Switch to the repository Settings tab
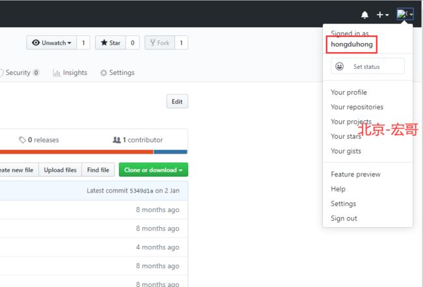The image size is (423, 287). click(x=117, y=72)
